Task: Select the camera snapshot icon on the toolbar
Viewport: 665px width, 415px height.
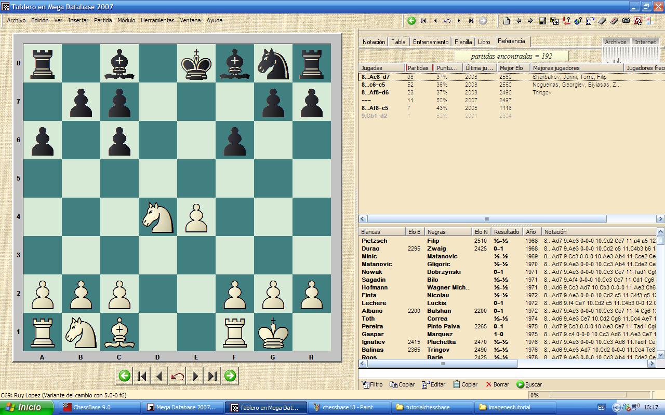Action: (x=625, y=21)
